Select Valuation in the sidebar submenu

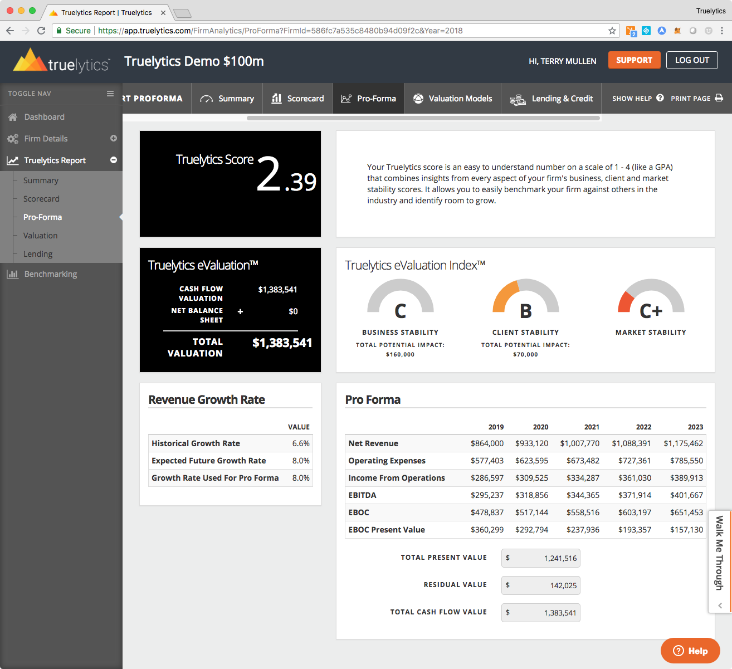[x=40, y=236]
